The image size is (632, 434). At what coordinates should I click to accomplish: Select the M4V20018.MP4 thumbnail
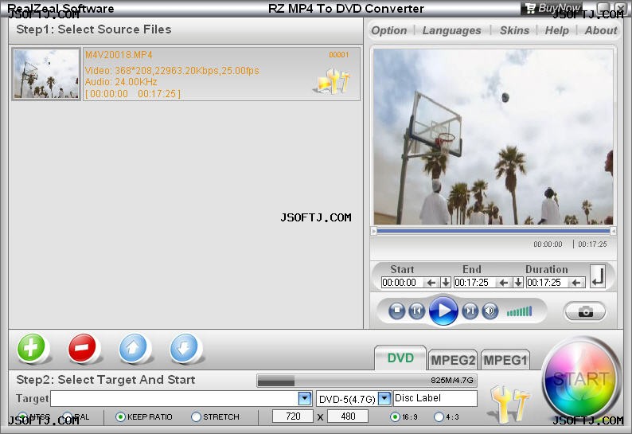click(x=46, y=74)
